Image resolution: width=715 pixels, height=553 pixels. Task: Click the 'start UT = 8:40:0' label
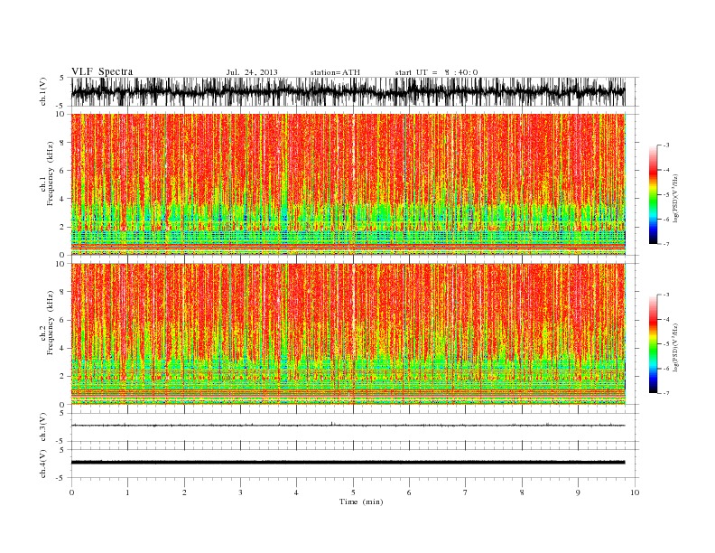pyautogui.click(x=436, y=72)
